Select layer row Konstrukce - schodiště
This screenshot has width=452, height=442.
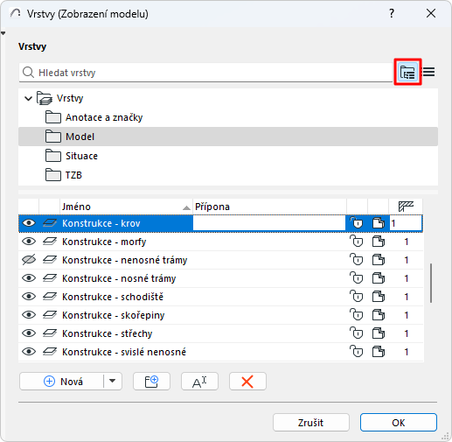click(220, 297)
